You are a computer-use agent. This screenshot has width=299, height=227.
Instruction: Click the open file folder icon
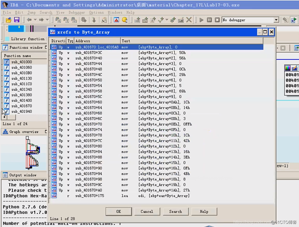coord(9,20)
